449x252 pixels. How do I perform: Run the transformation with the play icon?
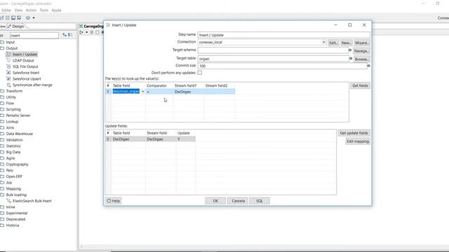click(81, 32)
